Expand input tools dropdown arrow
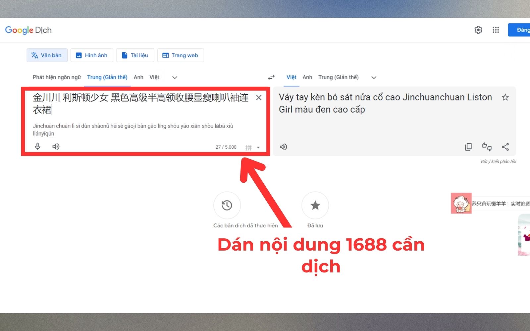 coord(258,148)
